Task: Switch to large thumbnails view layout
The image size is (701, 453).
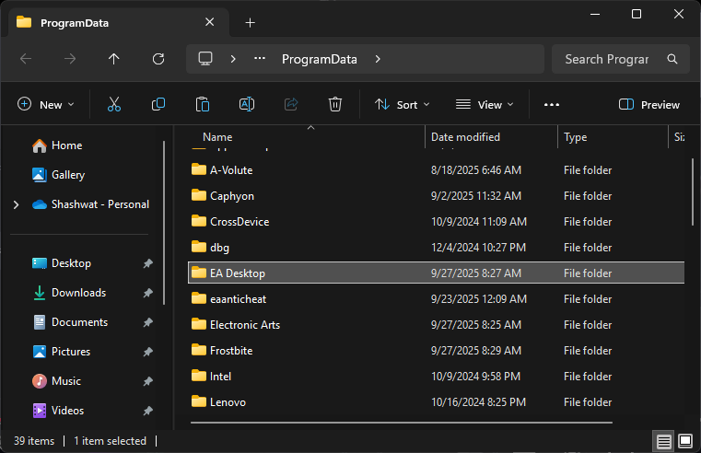Action: click(x=685, y=441)
